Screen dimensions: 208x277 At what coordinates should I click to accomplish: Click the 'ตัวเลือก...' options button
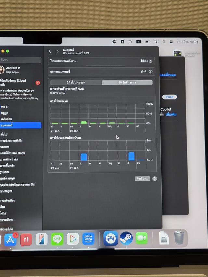click(x=142, y=178)
